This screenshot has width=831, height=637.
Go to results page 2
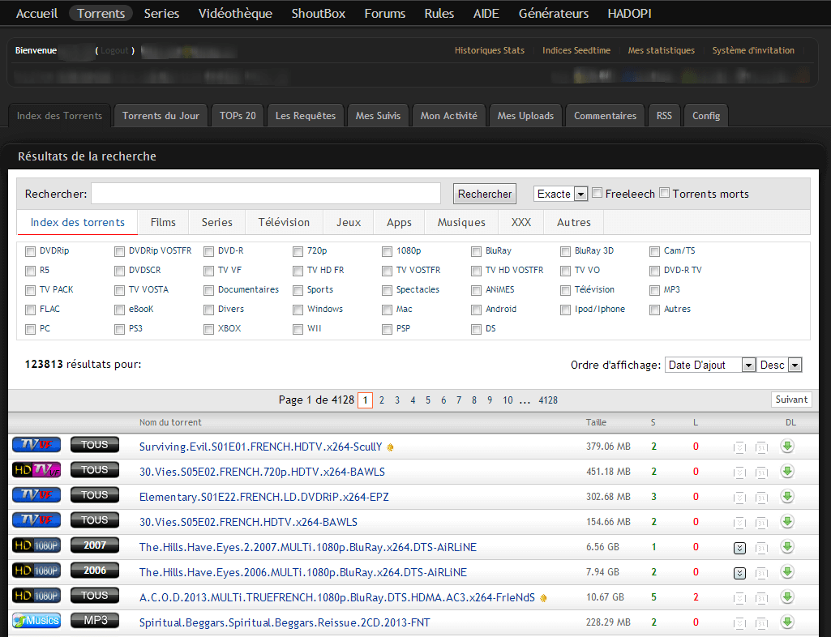(382, 400)
